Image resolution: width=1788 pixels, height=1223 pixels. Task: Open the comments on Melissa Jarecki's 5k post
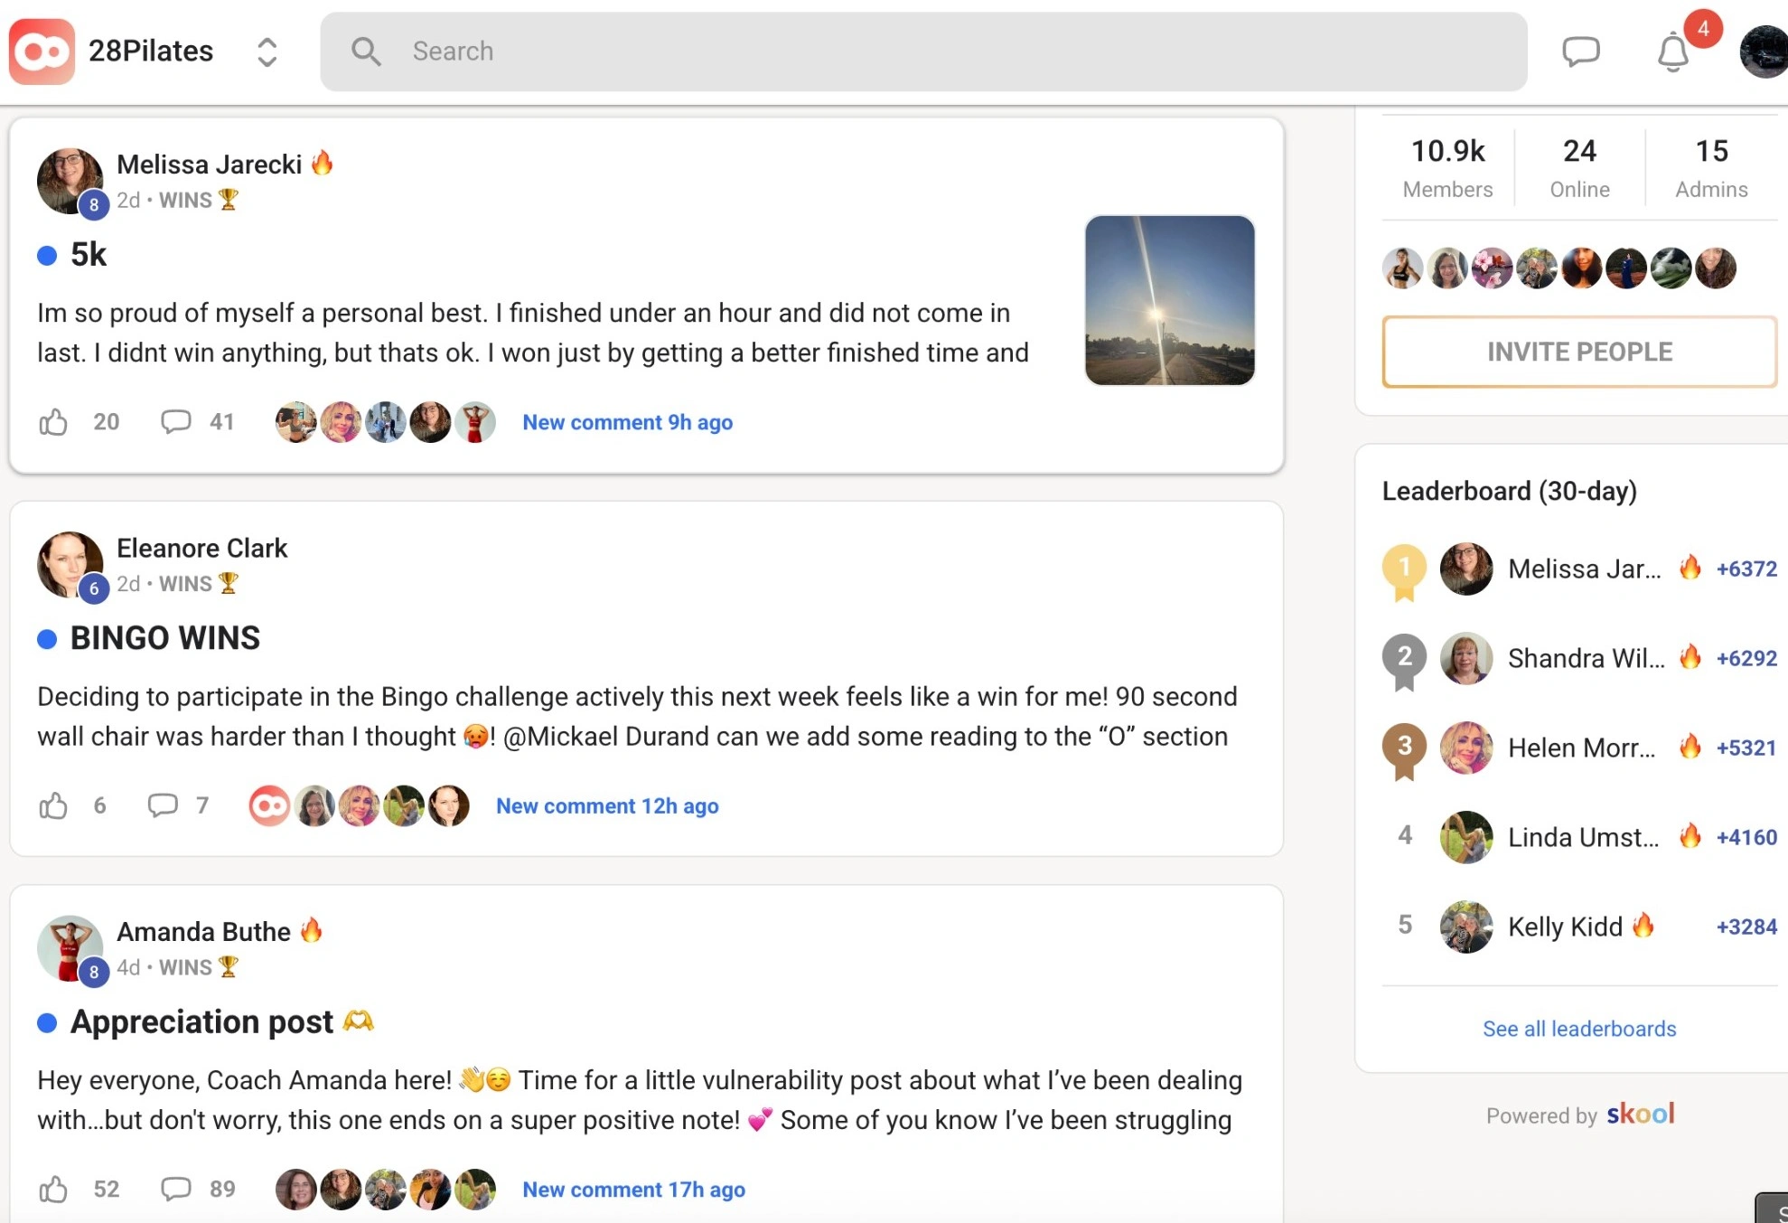pyautogui.click(x=176, y=421)
